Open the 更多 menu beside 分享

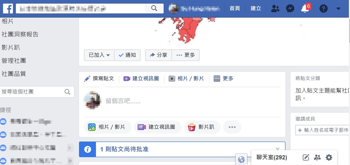click(186, 55)
